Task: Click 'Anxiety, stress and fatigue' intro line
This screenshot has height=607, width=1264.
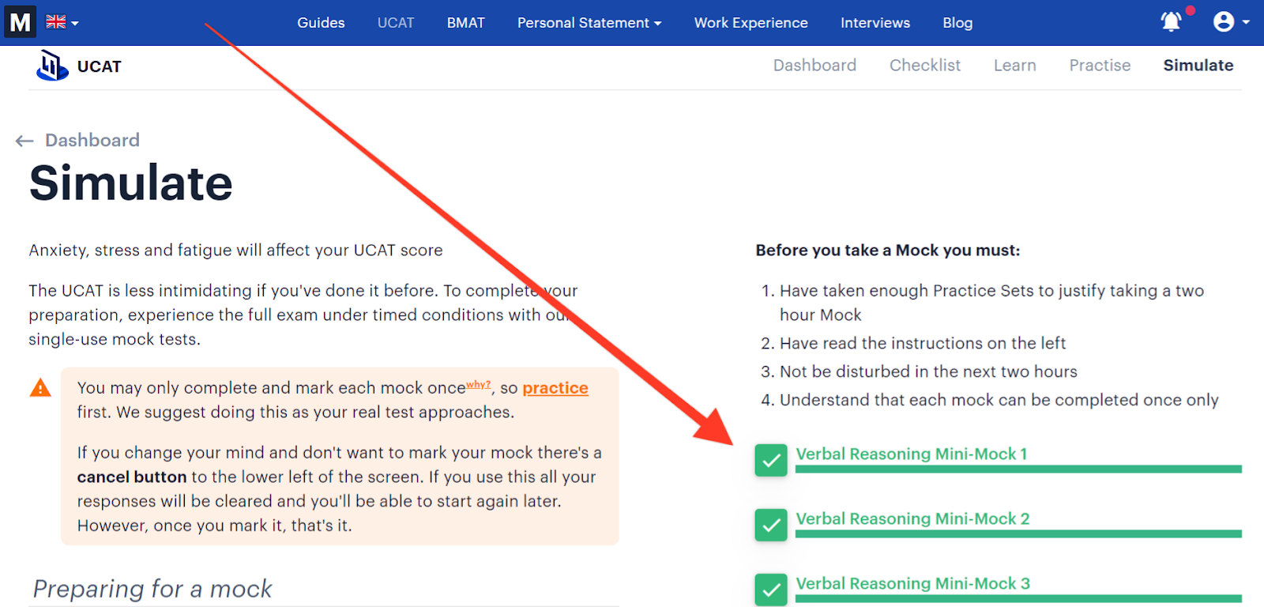Action: [x=236, y=251]
